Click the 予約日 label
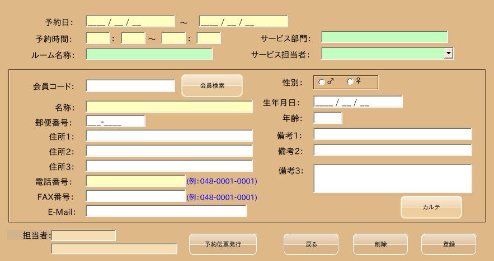 coord(59,22)
